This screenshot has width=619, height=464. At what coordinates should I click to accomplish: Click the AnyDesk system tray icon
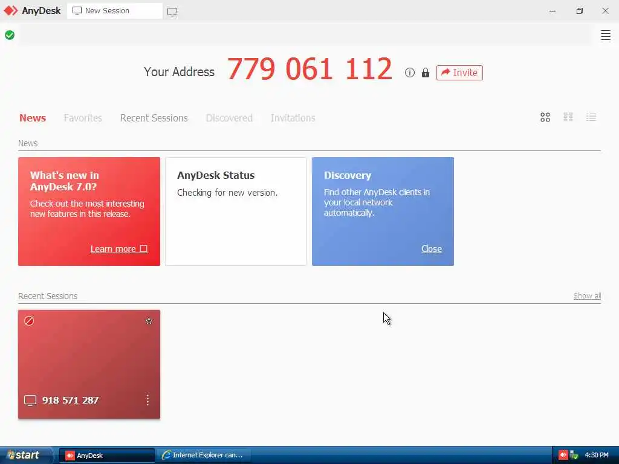pyautogui.click(x=563, y=456)
